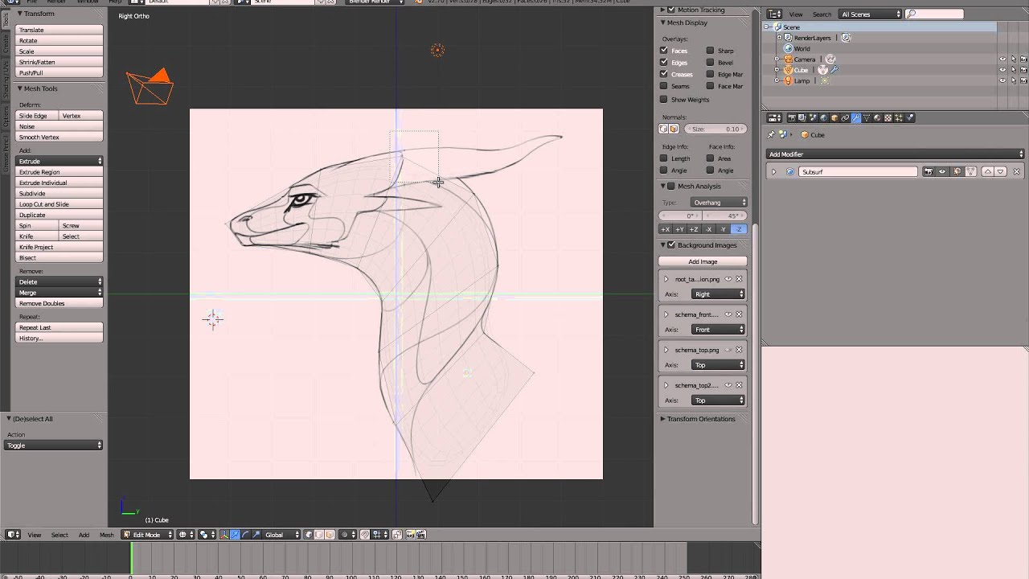Open the World properties tab icon

(824, 117)
